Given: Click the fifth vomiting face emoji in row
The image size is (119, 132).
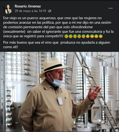Looking at the screenshot, I should (83, 36).
